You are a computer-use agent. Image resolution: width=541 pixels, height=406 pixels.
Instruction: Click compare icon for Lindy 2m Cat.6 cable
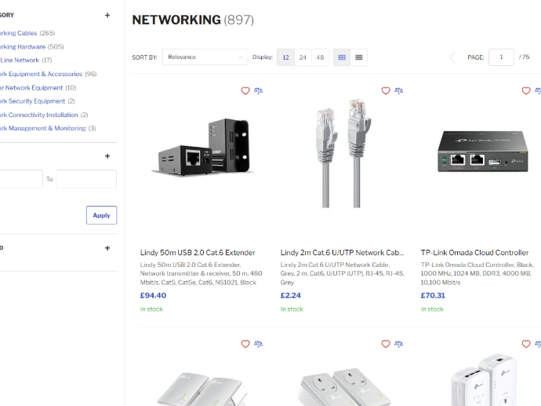[x=399, y=91]
